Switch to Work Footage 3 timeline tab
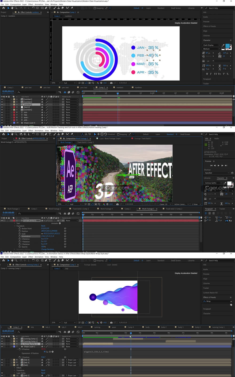The image size is (235, 377). (x=13, y=209)
